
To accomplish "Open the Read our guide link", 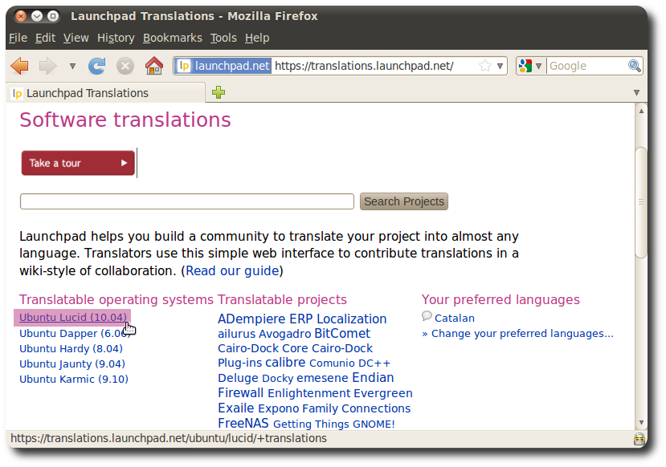I will (232, 270).
